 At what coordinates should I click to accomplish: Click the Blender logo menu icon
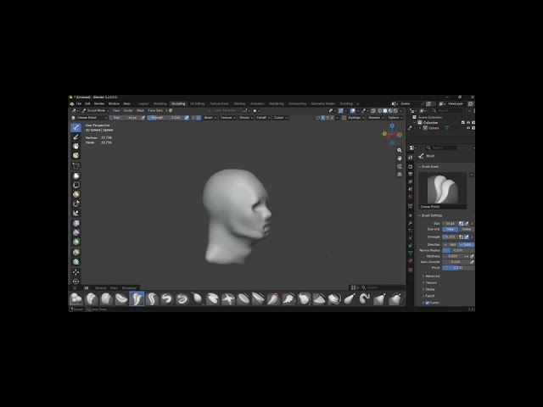(x=71, y=103)
